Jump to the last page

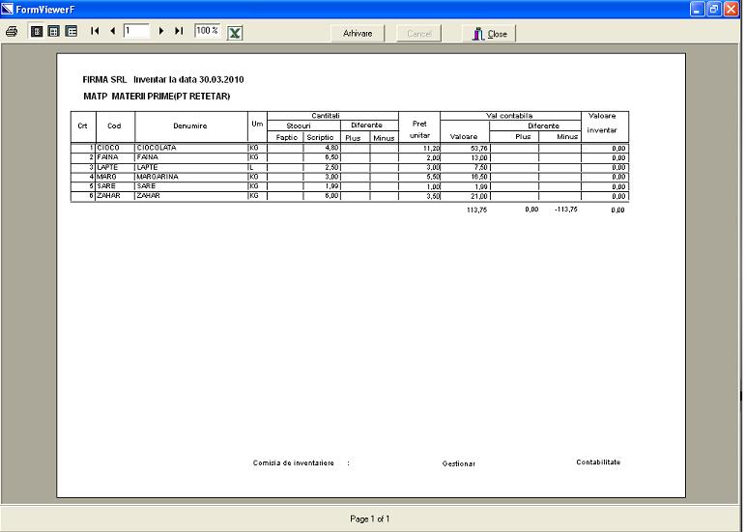point(179,32)
